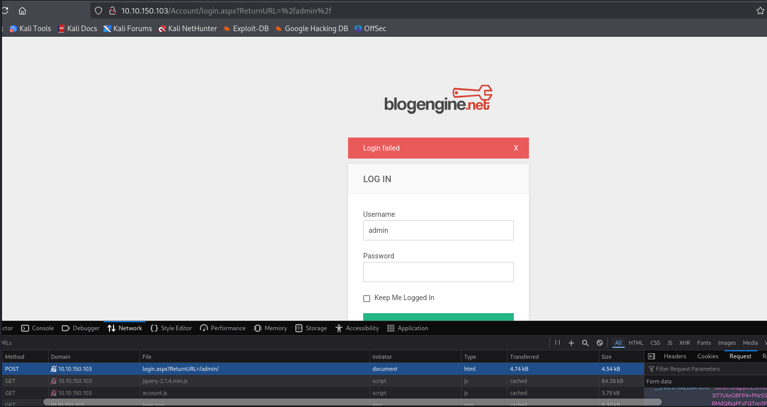Sort requests by the Transferred column
The height and width of the screenshot is (407, 767).
coord(524,357)
